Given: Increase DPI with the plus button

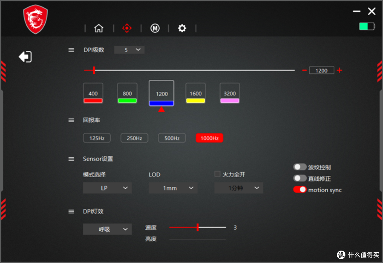Looking at the screenshot, I should [x=339, y=70].
